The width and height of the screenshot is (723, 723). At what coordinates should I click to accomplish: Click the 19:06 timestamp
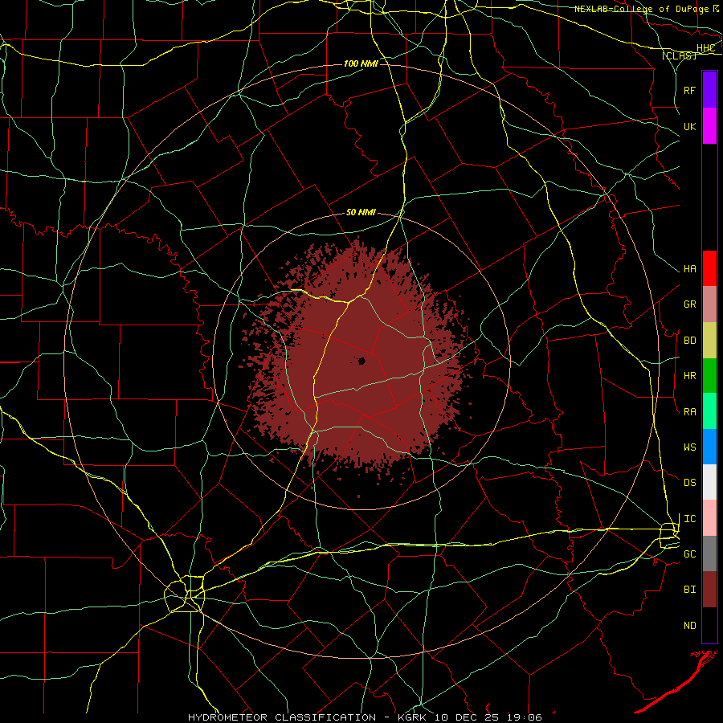point(525,717)
